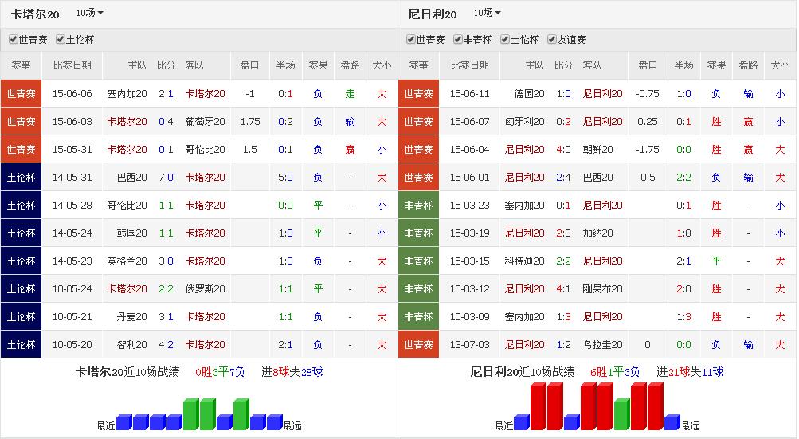
Task: Click 加纳20 away team link
Action: pos(597,233)
